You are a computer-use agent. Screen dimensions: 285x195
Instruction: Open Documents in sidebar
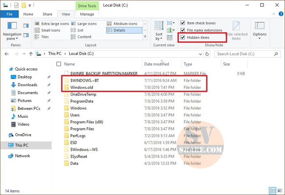(x=28, y=93)
